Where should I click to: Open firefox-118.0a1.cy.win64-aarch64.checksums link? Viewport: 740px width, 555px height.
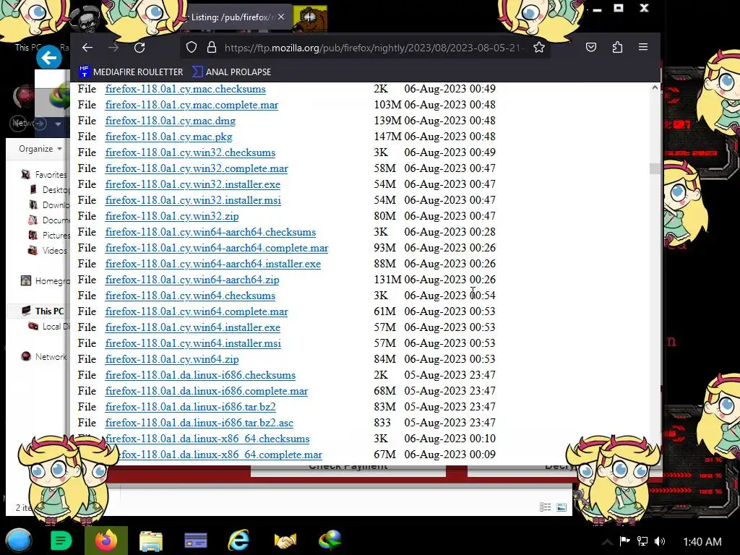click(x=210, y=232)
